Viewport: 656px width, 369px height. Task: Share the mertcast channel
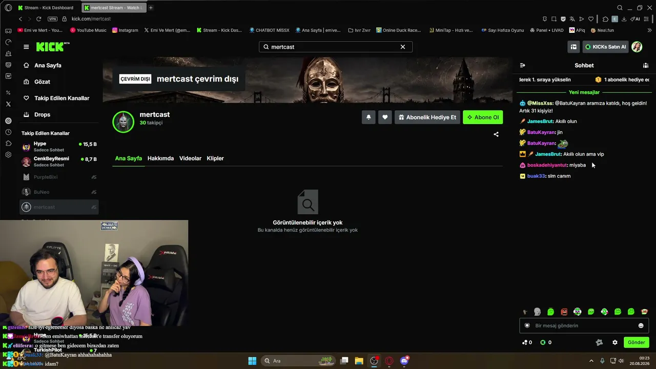[x=496, y=134]
